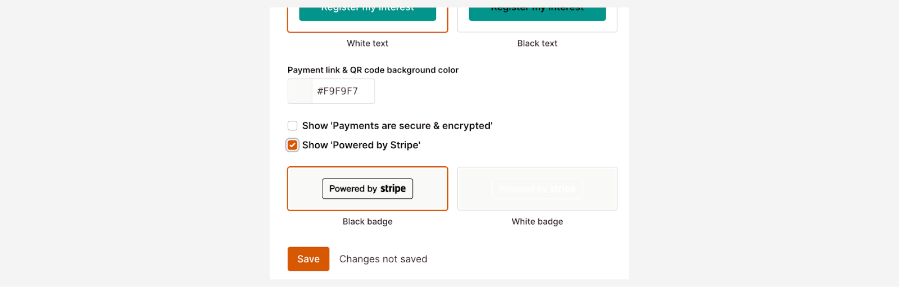Click the 'White text' caption label
The height and width of the screenshot is (287, 899).
[x=367, y=43]
